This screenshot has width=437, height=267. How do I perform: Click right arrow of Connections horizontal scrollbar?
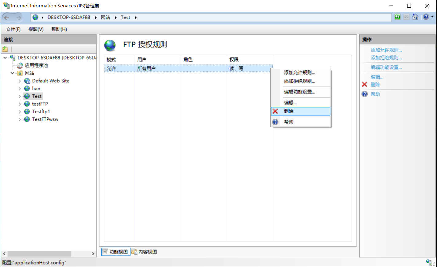pyautogui.click(x=93, y=254)
